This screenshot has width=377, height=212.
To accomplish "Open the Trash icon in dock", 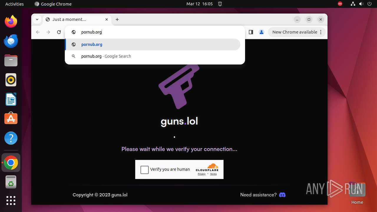I will [11, 182].
